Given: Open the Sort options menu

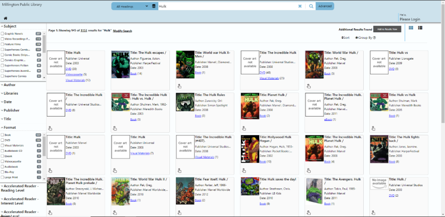Looking at the screenshot, I should pyautogui.click(x=345, y=38).
